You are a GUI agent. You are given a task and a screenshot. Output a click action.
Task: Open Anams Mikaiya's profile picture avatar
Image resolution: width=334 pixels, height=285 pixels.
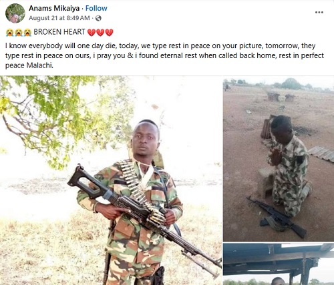point(15,13)
